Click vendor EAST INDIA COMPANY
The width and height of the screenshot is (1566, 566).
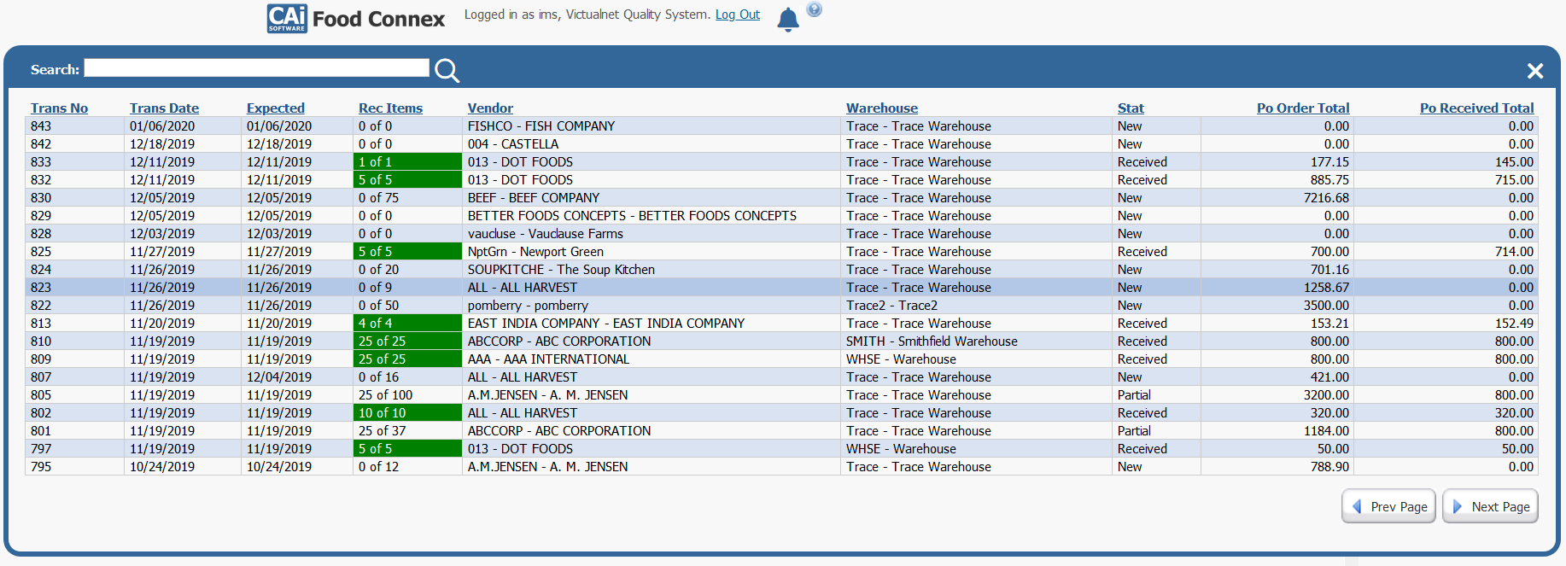[x=606, y=324]
